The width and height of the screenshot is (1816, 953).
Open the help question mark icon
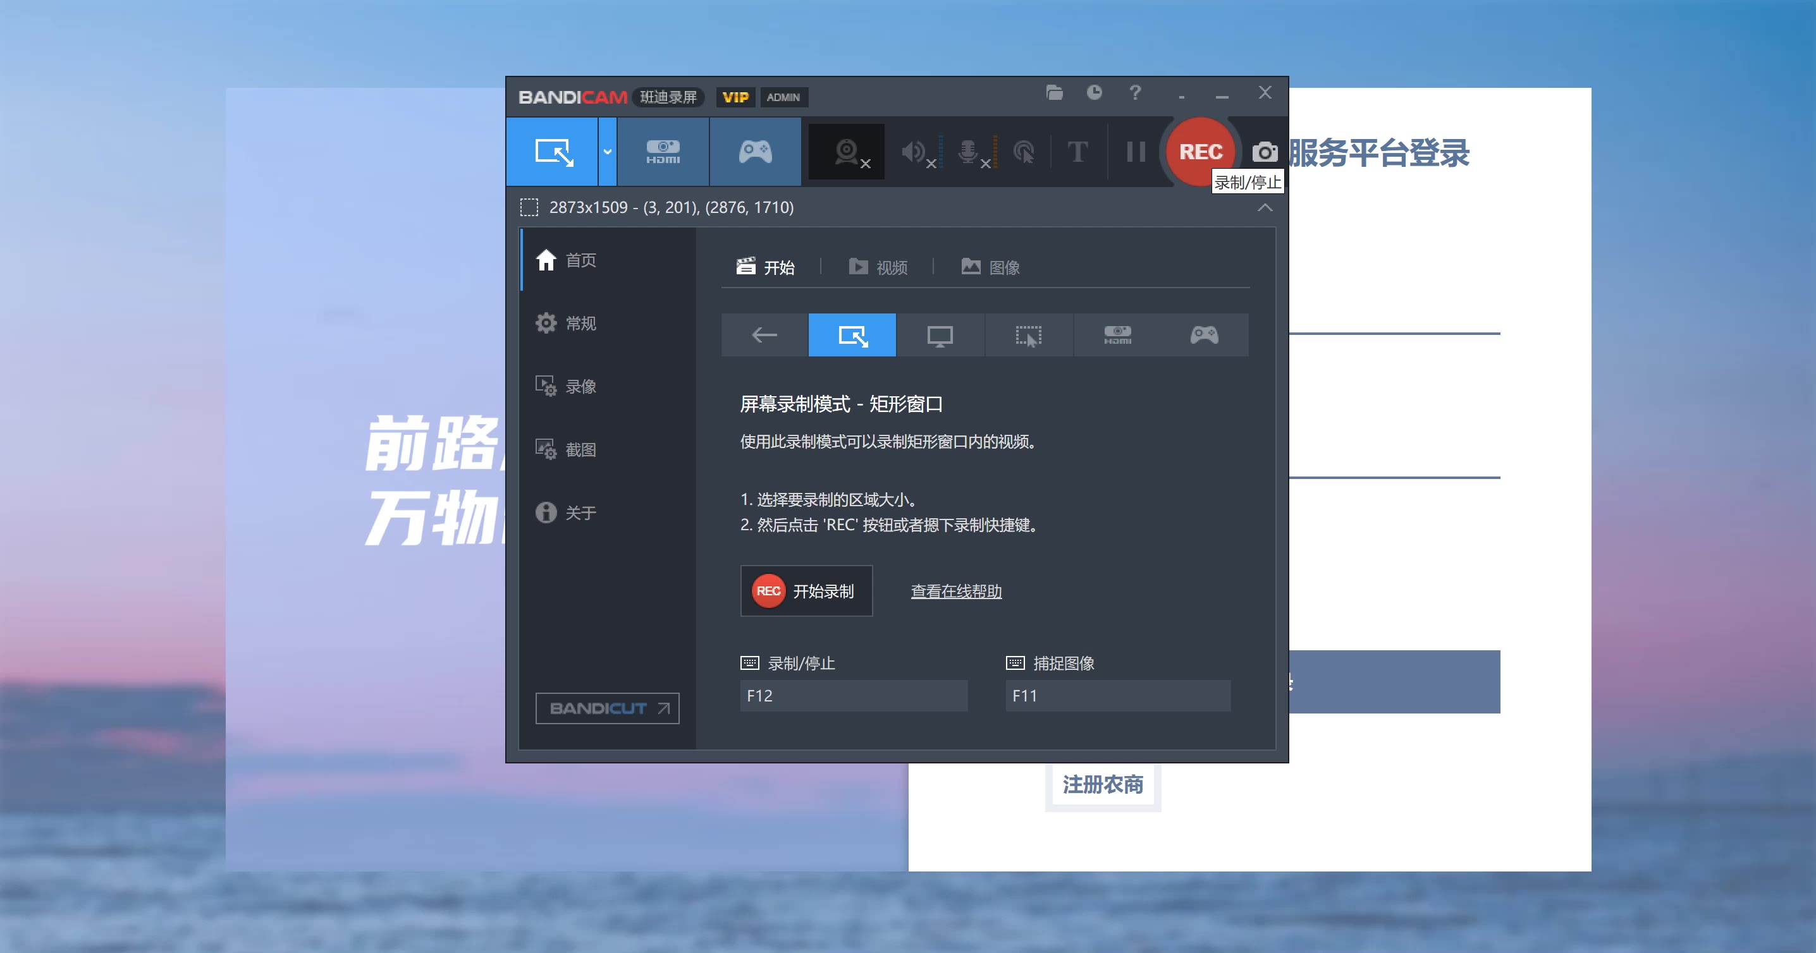pyautogui.click(x=1135, y=92)
